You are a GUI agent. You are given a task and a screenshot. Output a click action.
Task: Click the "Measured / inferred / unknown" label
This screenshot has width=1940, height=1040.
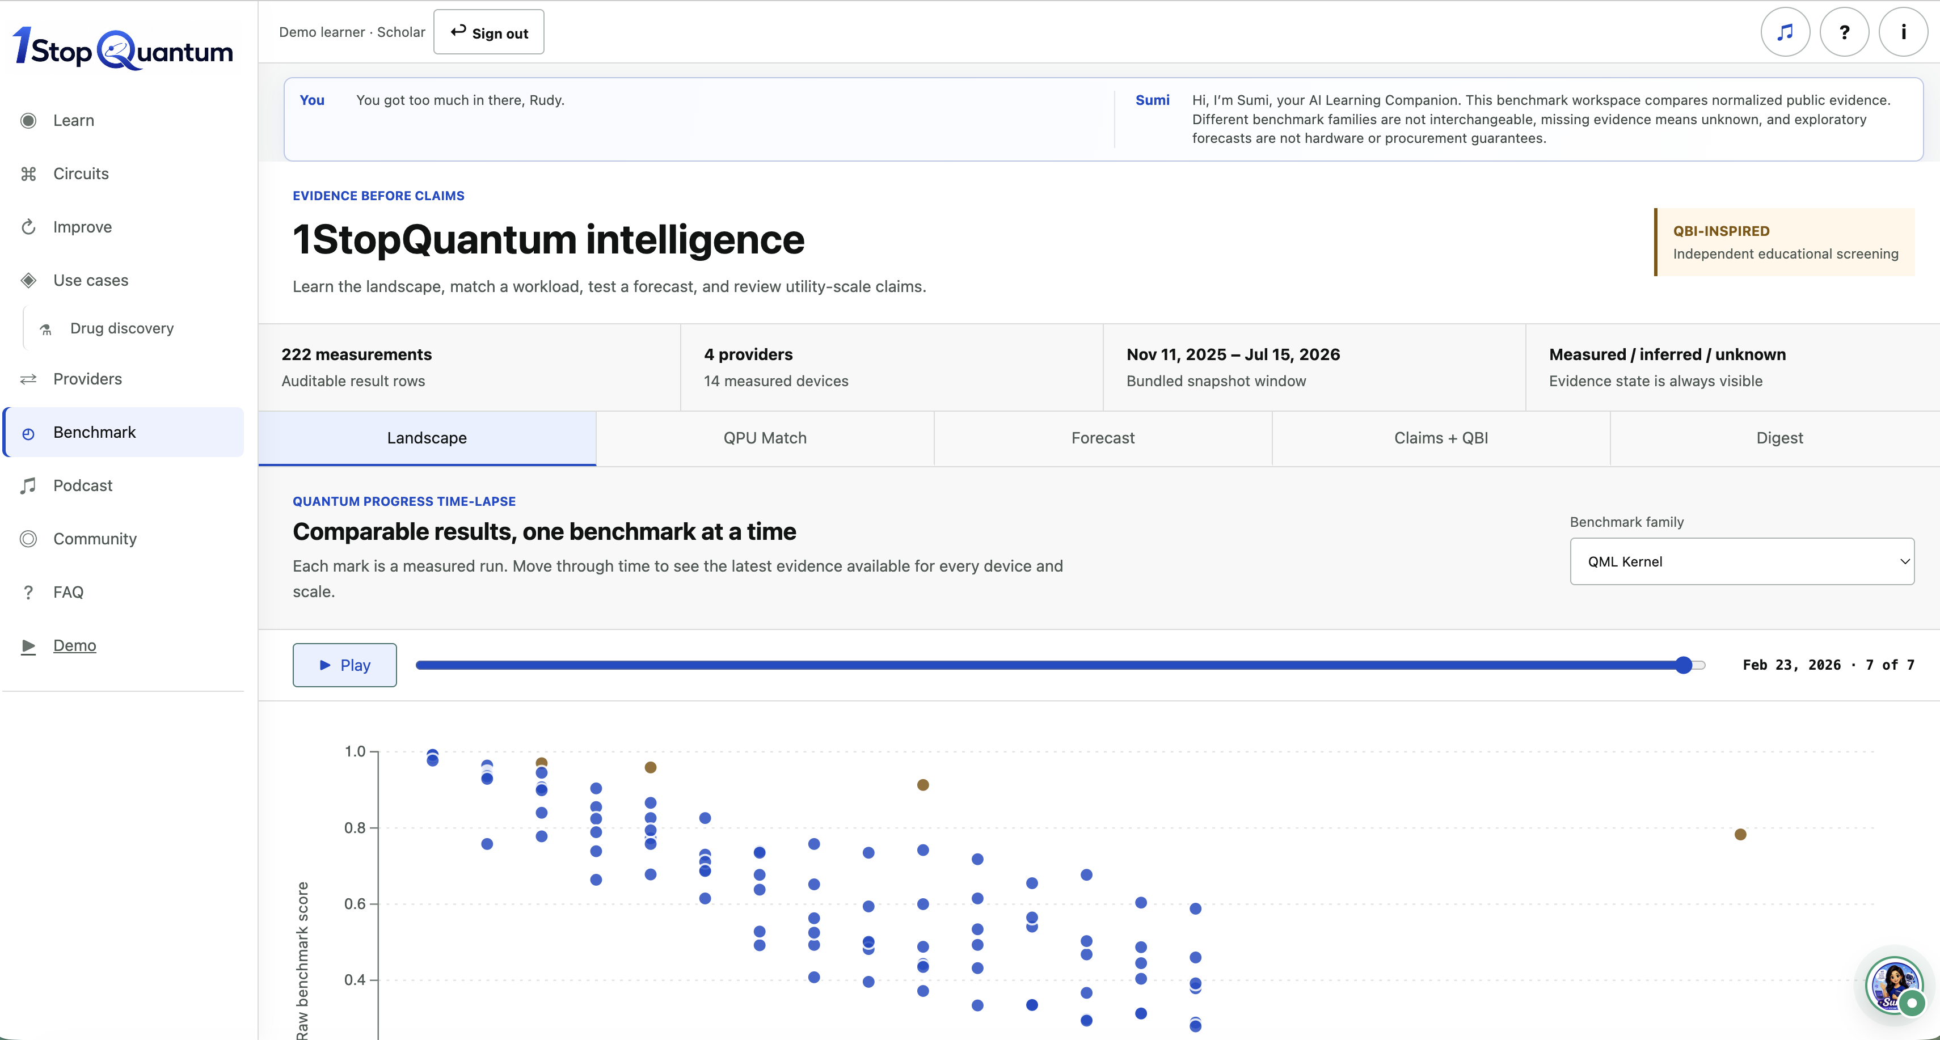tap(1667, 354)
